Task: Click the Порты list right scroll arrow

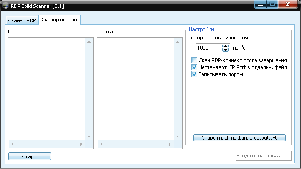Action: click(x=170, y=144)
